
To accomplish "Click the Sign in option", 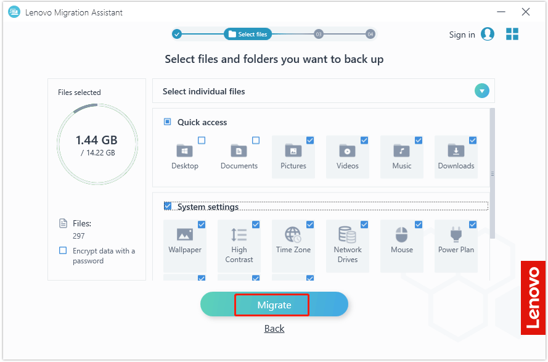I will 462,35.
